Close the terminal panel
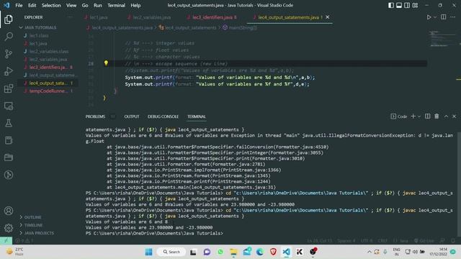461x259 pixels. (x=454, y=117)
